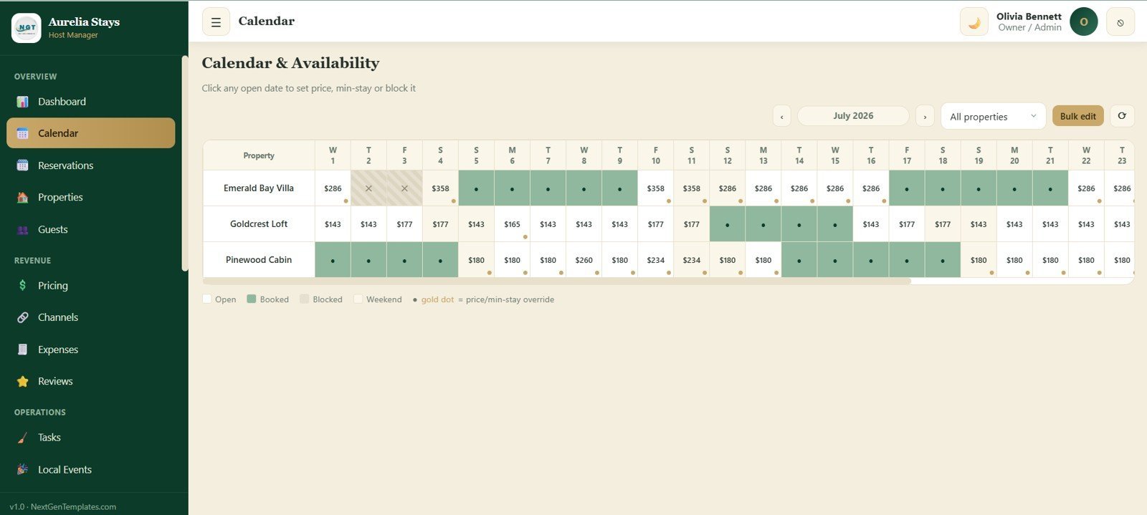Open Properties menu item
1147x515 pixels.
click(90, 197)
